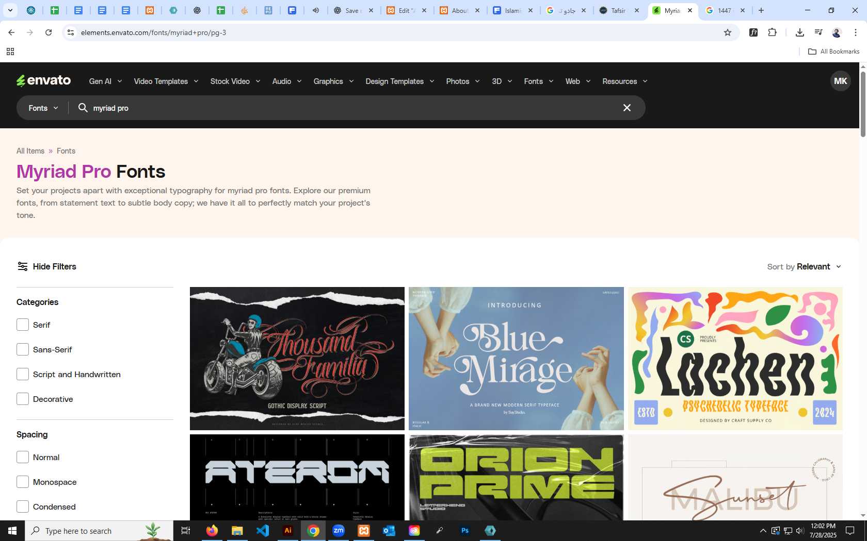The height and width of the screenshot is (541, 867).
Task: Click the myriad pro search input field
Action: 351,108
